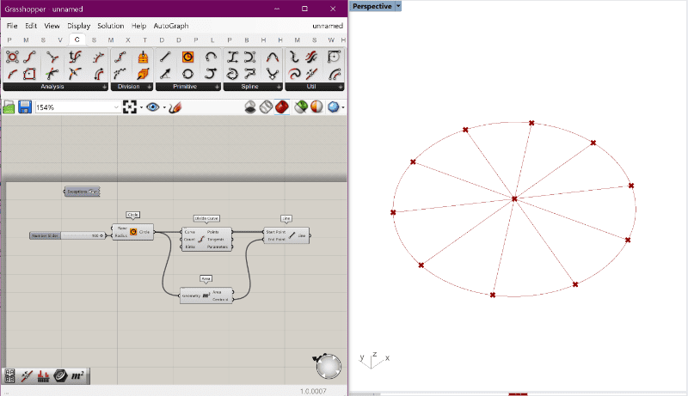This screenshot has width=688, height=396.
Task: Save the document with the blue floppy icon
Action: pyautogui.click(x=25, y=107)
